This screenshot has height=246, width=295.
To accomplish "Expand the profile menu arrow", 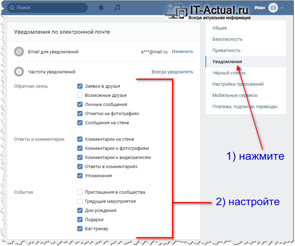I will click(282, 8).
